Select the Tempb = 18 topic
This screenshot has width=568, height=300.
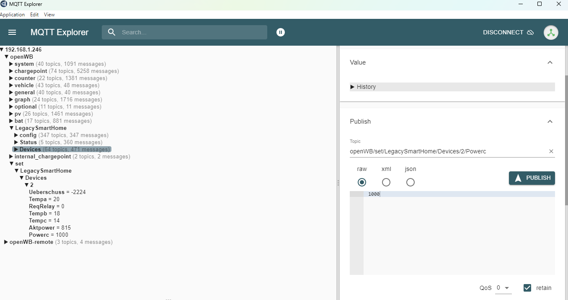(44, 214)
